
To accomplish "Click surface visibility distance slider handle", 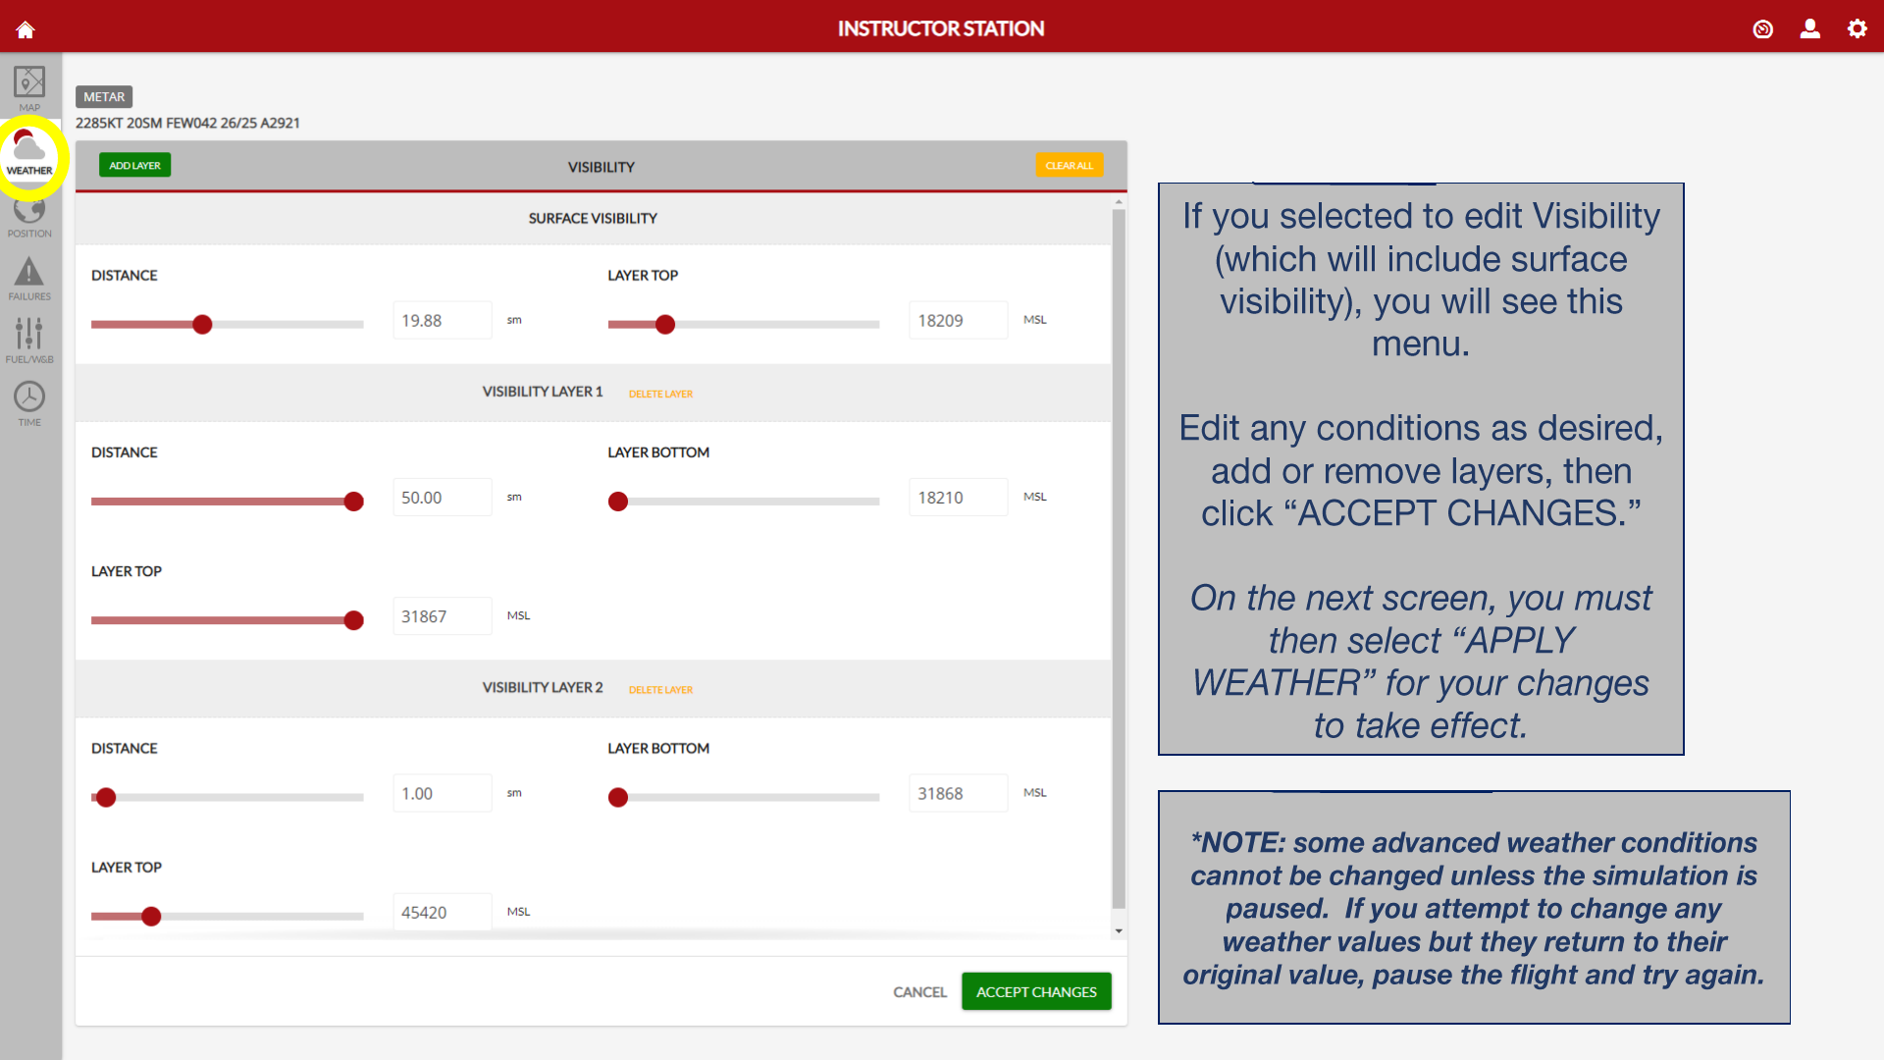I will pyautogui.click(x=202, y=325).
